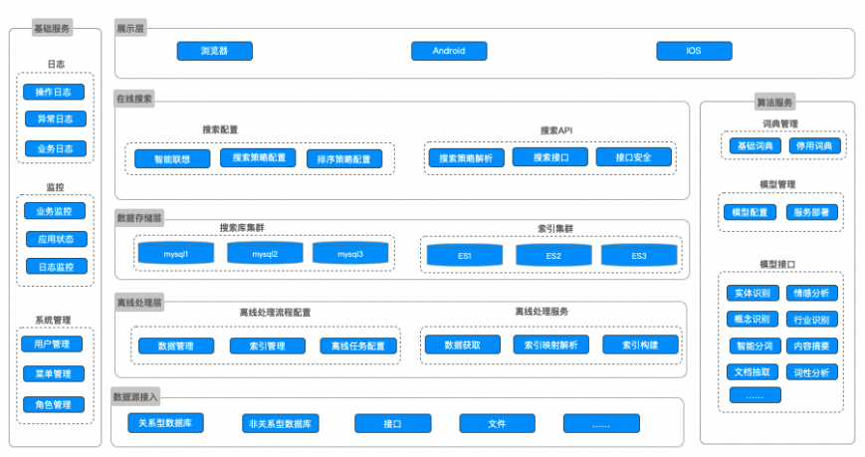Click the 离线处理层 layer label

[139, 303]
